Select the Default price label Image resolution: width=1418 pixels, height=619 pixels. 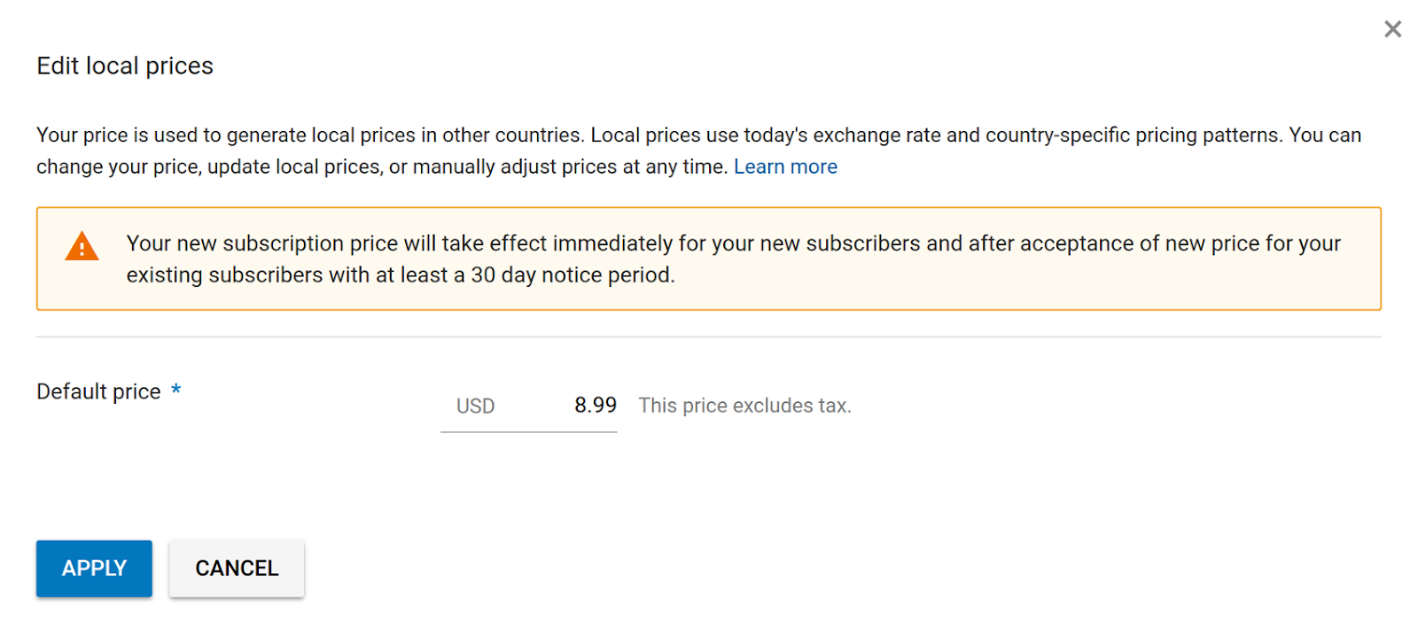tap(98, 391)
